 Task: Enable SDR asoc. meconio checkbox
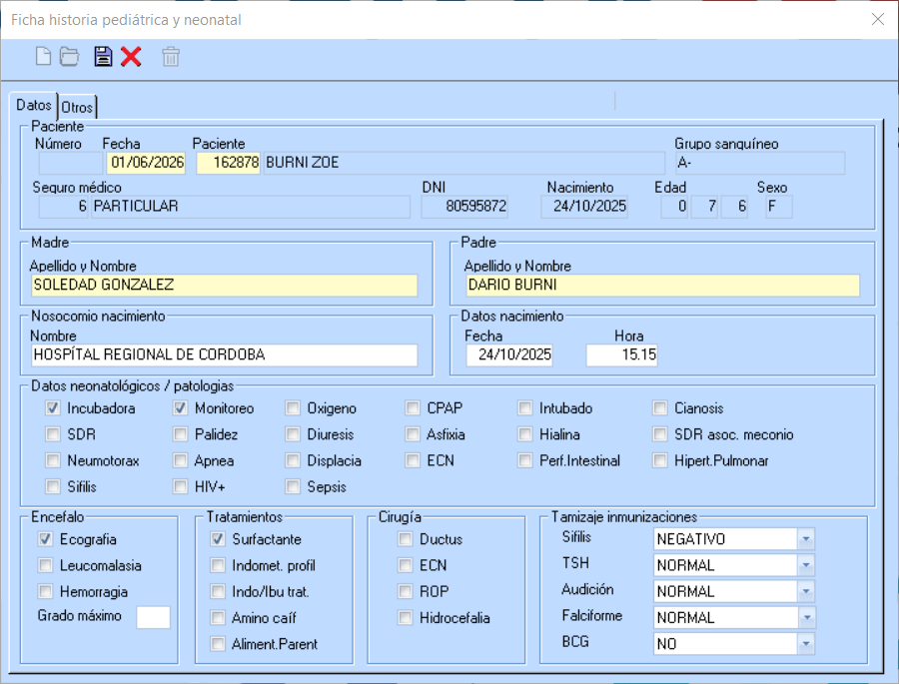(x=660, y=434)
